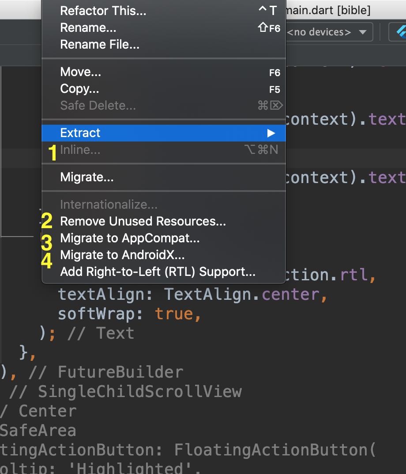The width and height of the screenshot is (406, 474).
Task: Click the greyed-out Safe Delete... entry
Action: coord(98,106)
